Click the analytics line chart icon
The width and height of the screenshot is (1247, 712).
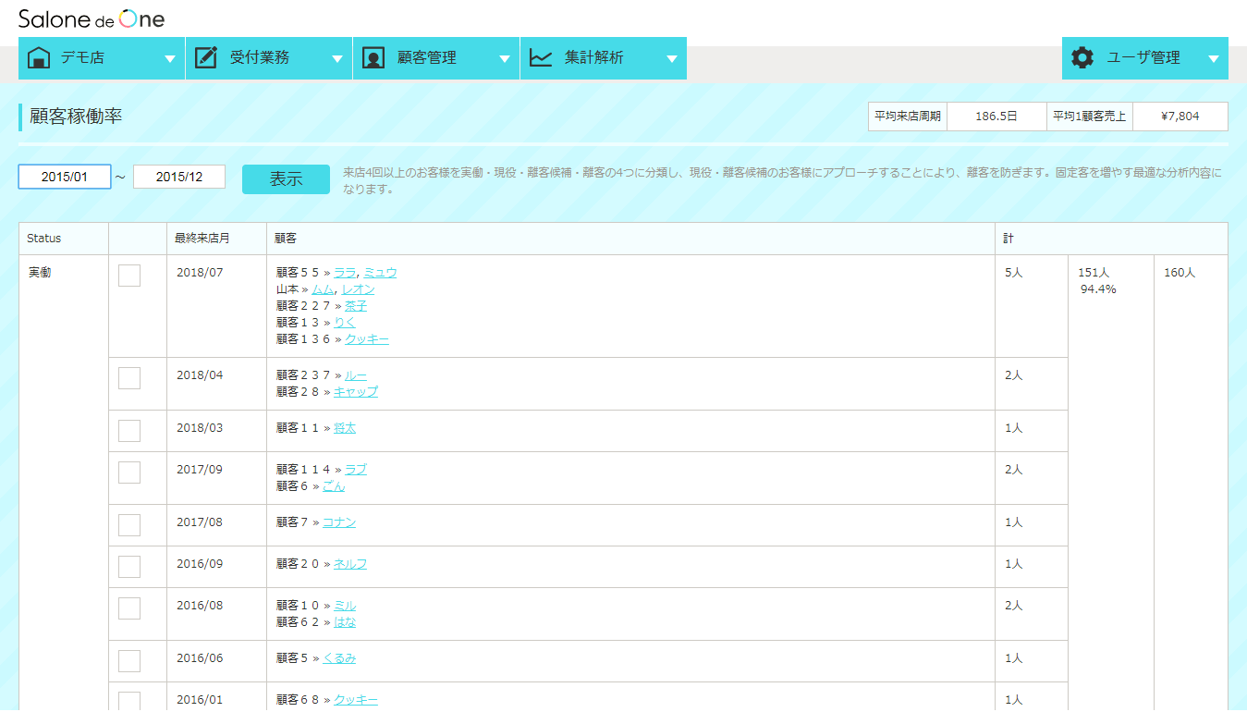coord(541,57)
